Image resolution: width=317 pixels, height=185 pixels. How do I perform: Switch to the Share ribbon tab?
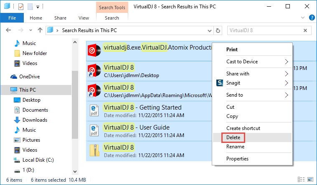coord(60,18)
